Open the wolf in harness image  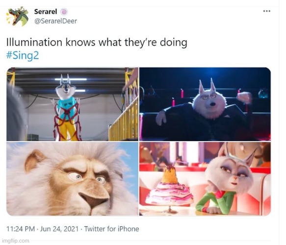[73, 104]
